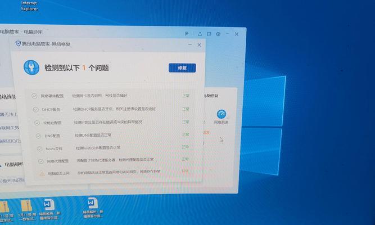The height and width of the screenshot is (225, 375).
Task: Click 正常 status of IP地址配置 row
Action: (x=186, y=122)
